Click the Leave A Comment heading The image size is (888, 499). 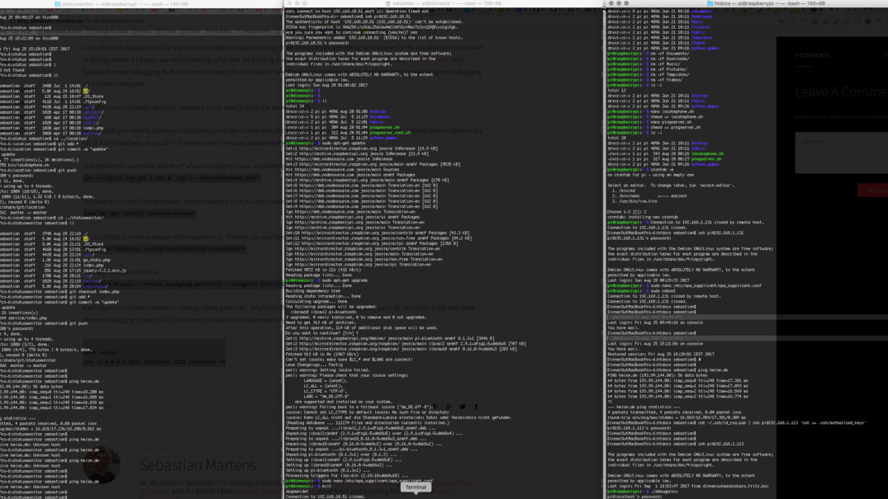841,92
